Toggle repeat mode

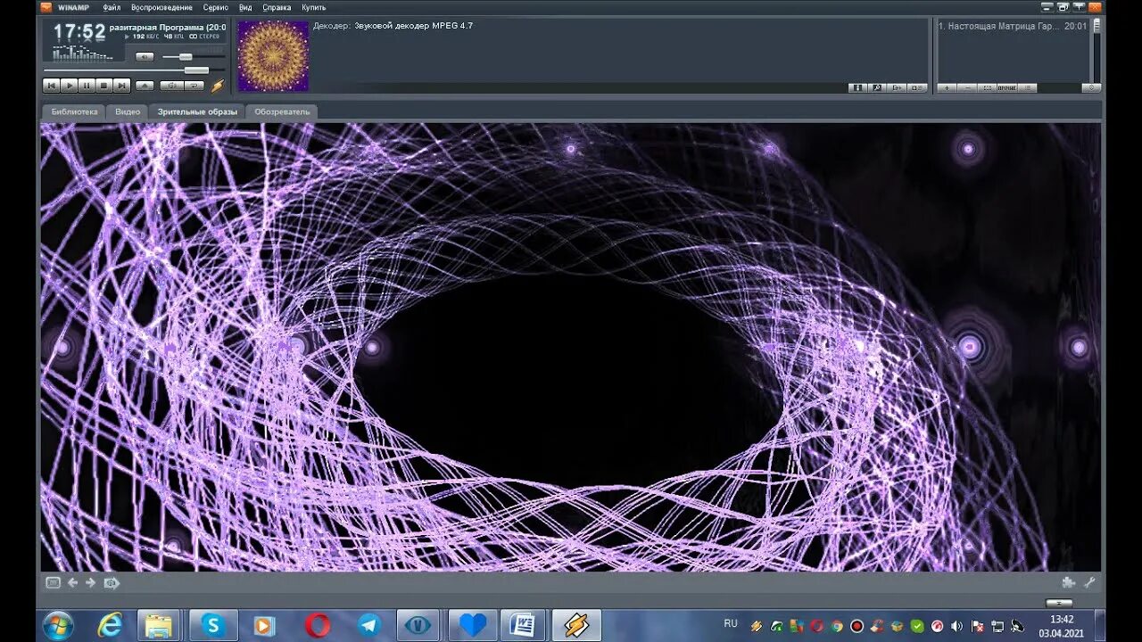coord(194,86)
